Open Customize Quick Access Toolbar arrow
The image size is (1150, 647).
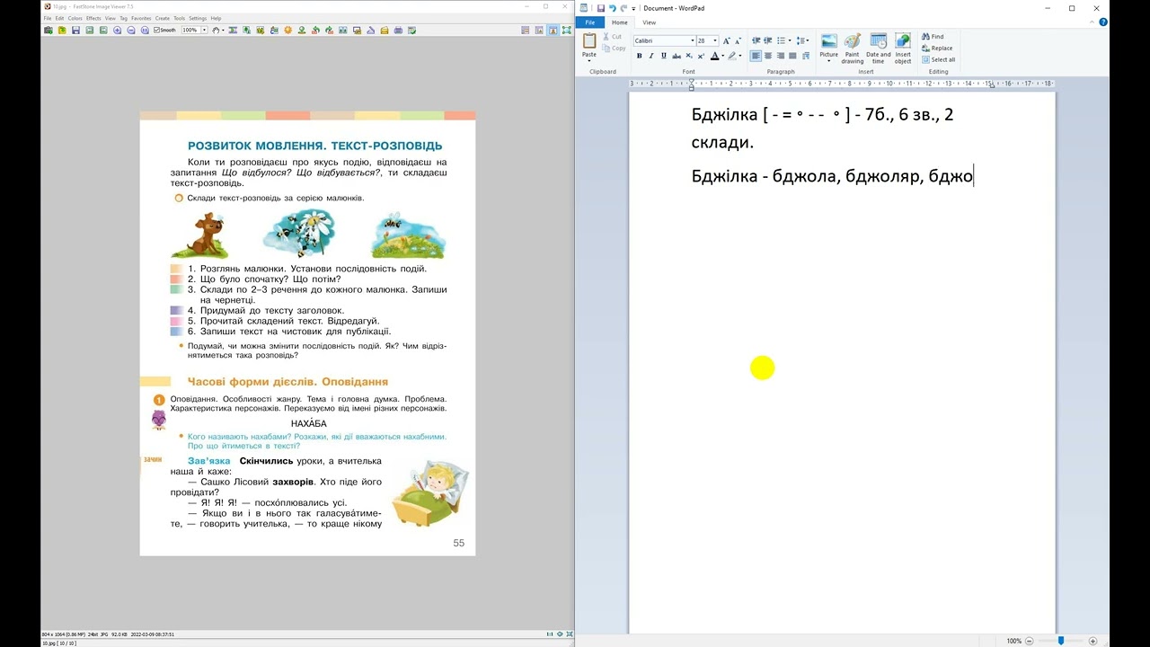pos(633,8)
